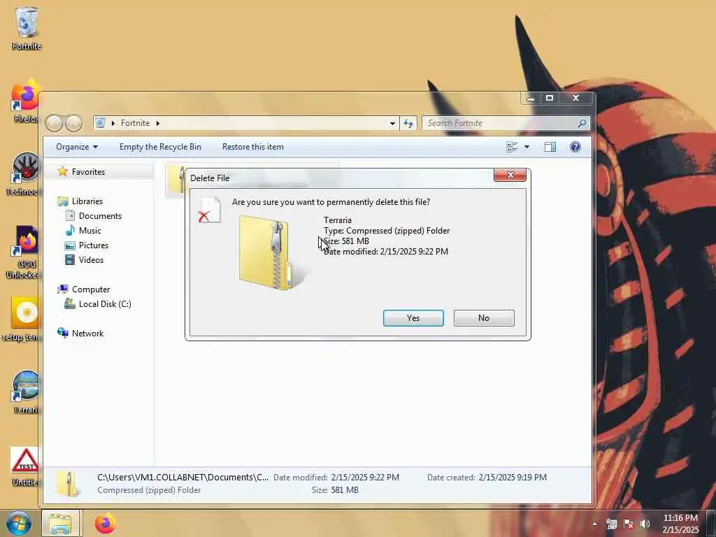Click Windows Explorer on the taskbar
Viewport: 716px width, 537px height.
[x=60, y=523]
